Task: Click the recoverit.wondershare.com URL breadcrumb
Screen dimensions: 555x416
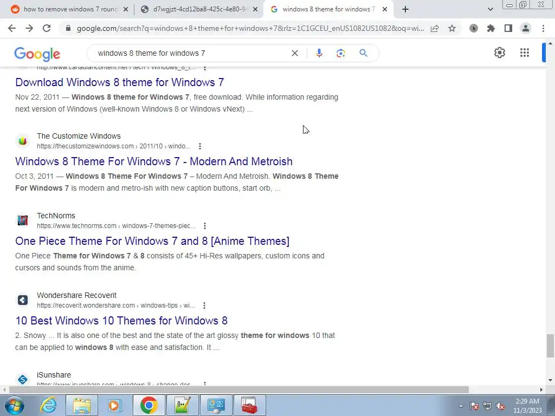Action: [116, 305]
